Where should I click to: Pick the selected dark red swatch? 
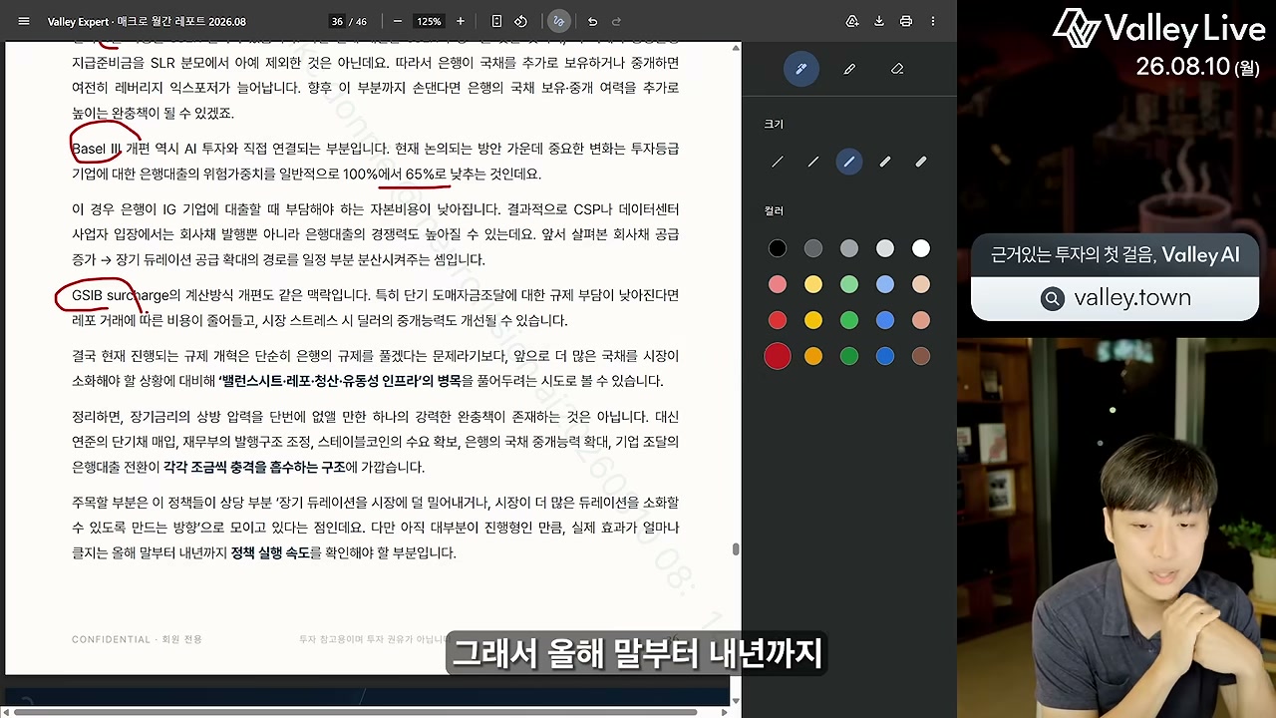[x=778, y=356]
